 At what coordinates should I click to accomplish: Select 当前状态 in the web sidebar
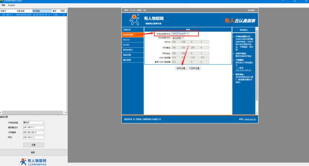pos(127,29)
